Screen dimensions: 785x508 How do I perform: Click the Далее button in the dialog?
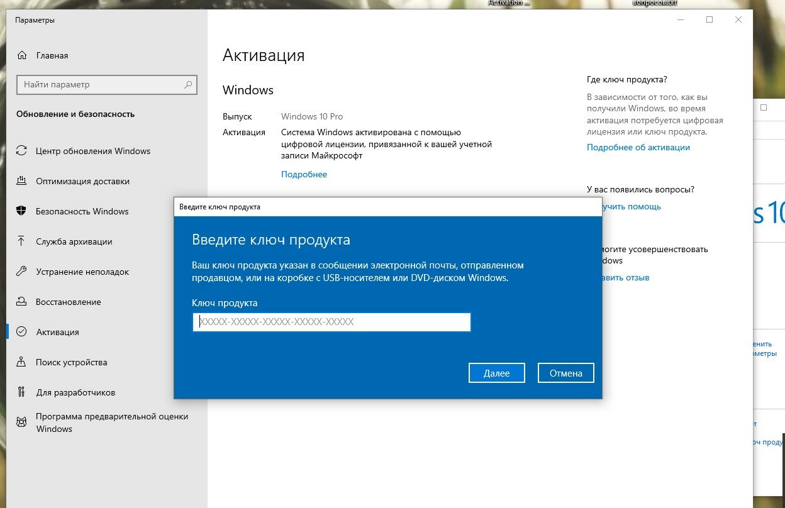click(x=497, y=373)
